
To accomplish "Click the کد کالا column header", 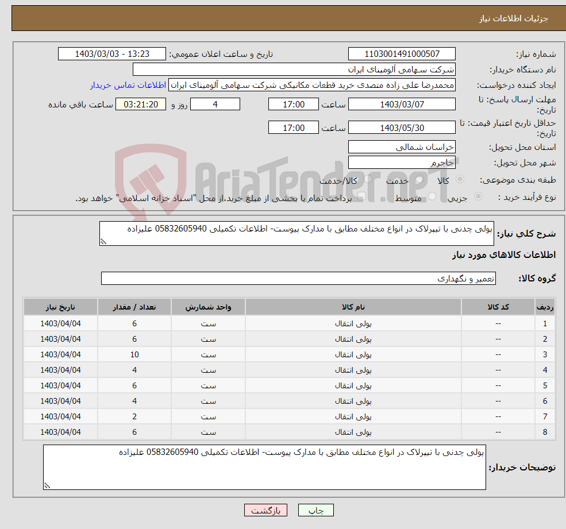I will tap(498, 307).
